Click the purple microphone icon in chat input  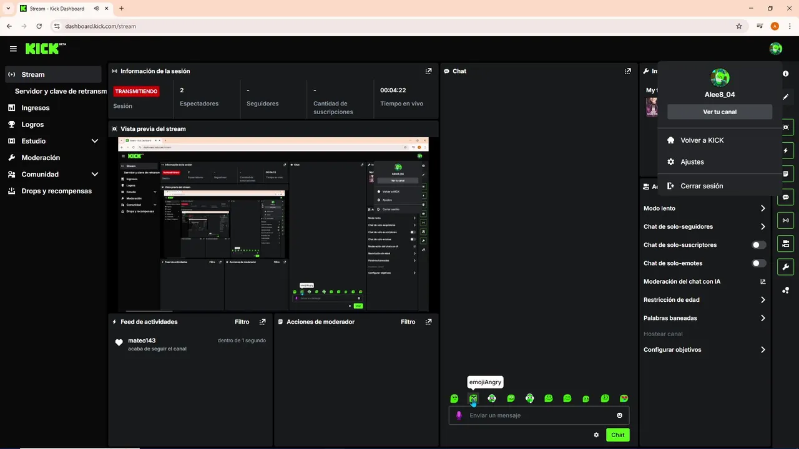point(459,415)
